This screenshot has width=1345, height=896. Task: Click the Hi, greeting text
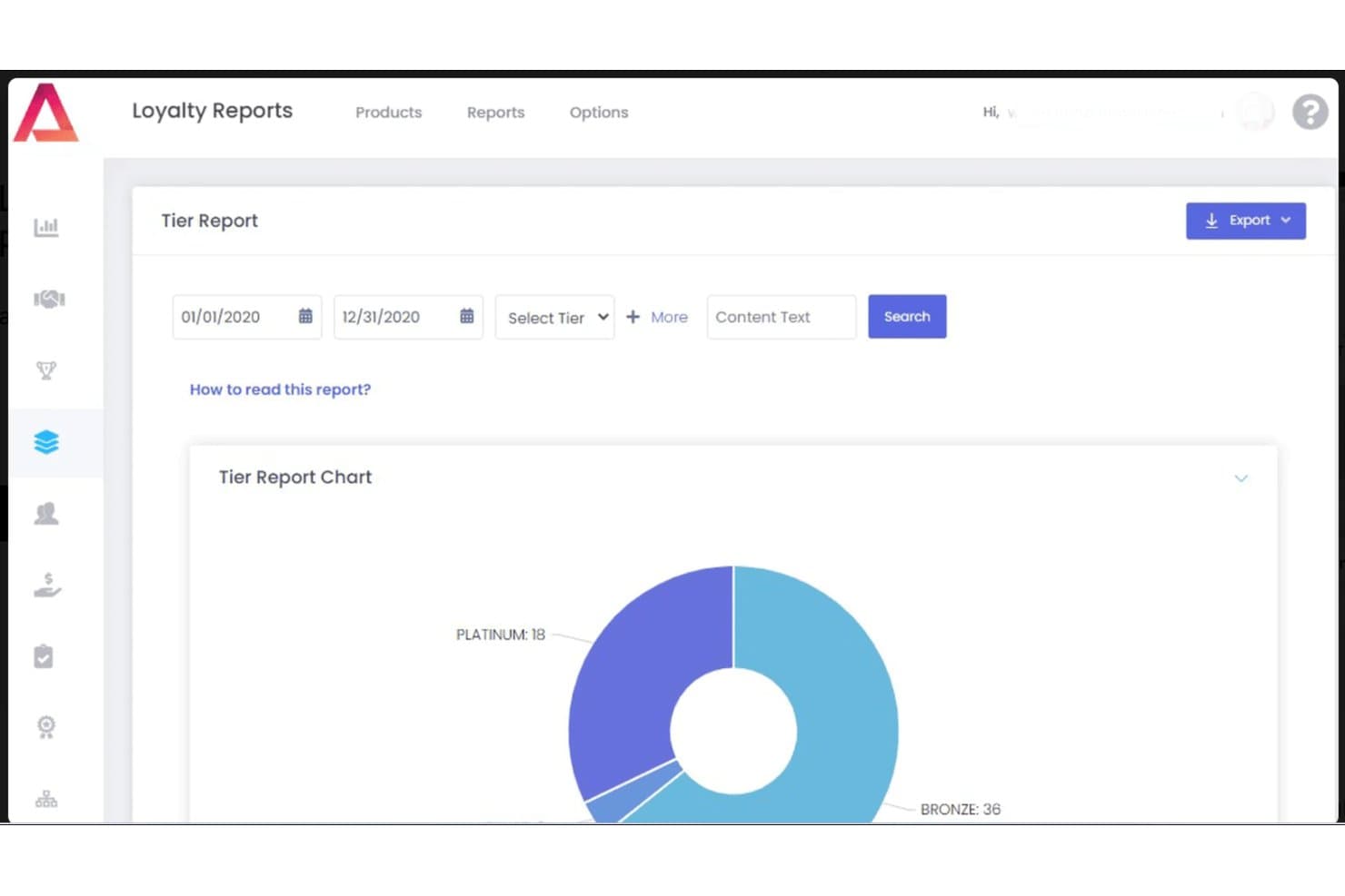(991, 112)
